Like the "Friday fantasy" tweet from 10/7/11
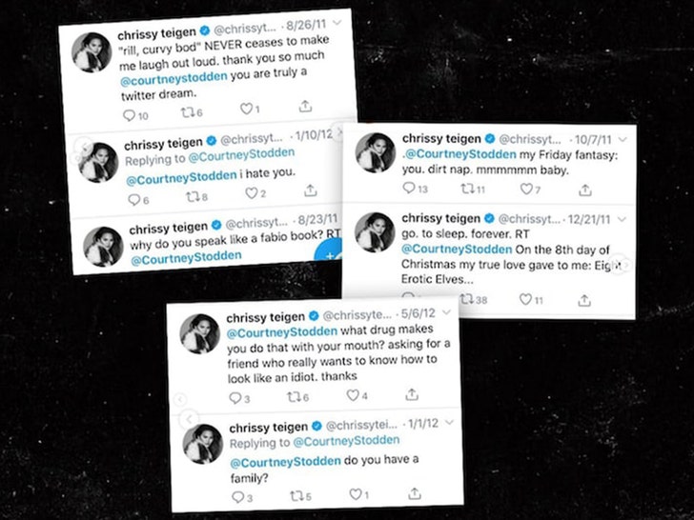The height and width of the screenshot is (520, 694). pyautogui.click(x=526, y=190)
